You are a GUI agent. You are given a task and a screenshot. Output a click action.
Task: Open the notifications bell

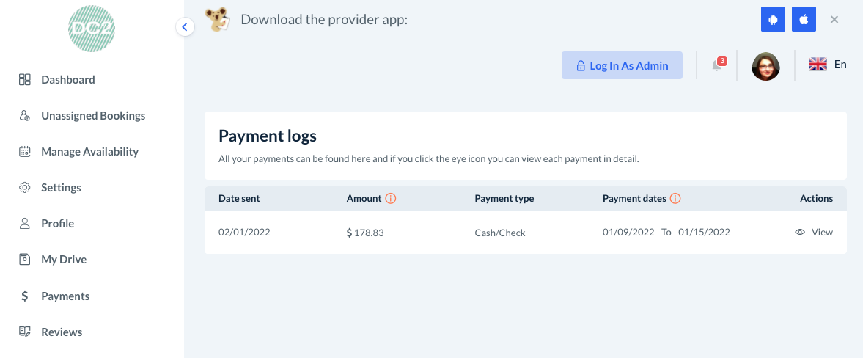717,65
